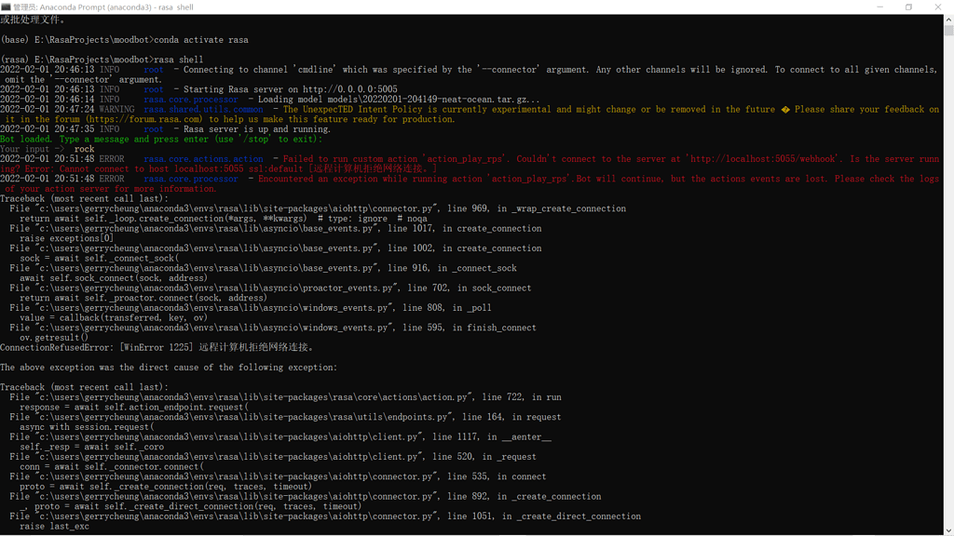Click the 'rock' user input text

point(84,148)
